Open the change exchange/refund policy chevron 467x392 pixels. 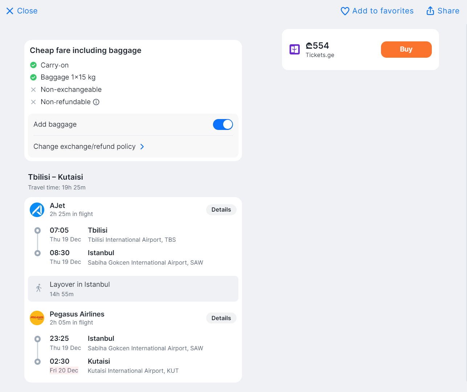pyautogui.click(x=142, y=147)
